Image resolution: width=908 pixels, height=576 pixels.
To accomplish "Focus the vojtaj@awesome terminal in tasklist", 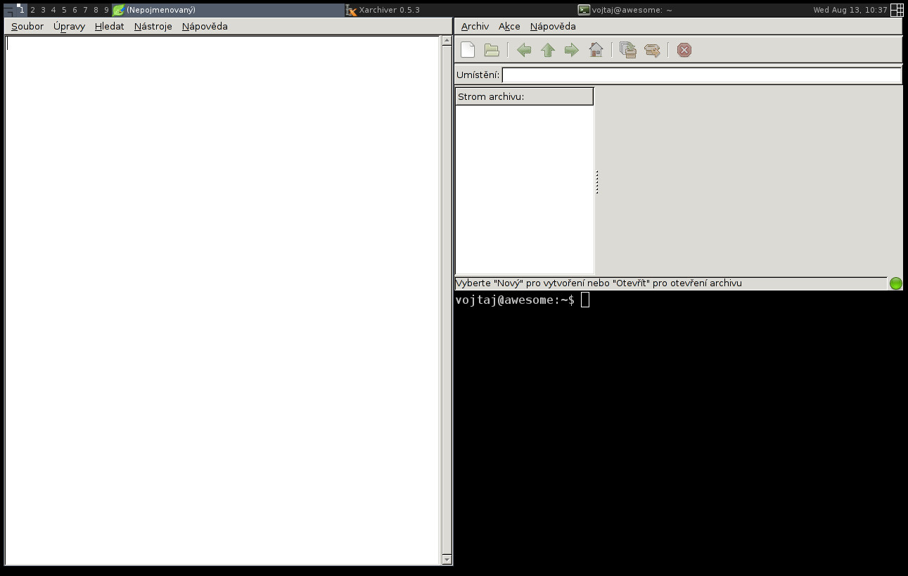I will pyautogui.click(x=692, y=10).
